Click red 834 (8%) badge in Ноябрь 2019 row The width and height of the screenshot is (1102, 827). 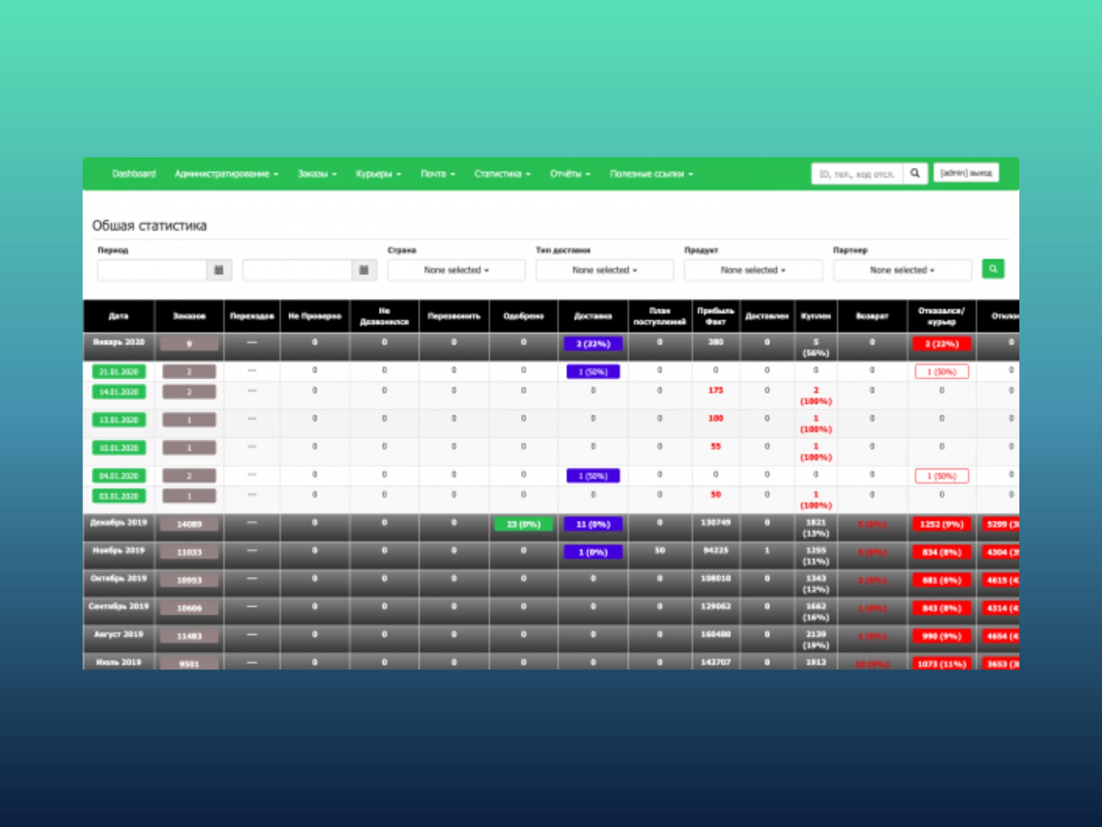(942, 552)
